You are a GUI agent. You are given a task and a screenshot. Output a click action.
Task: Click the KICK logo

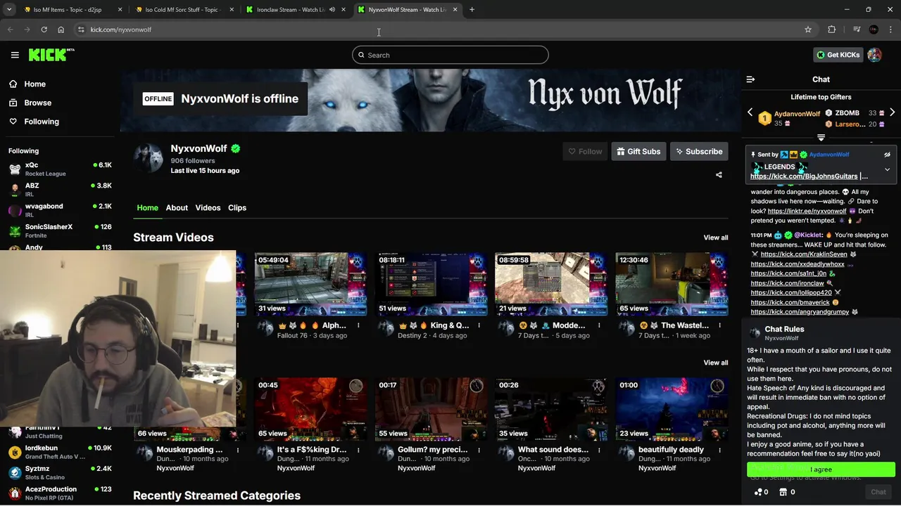pos(51,55)
